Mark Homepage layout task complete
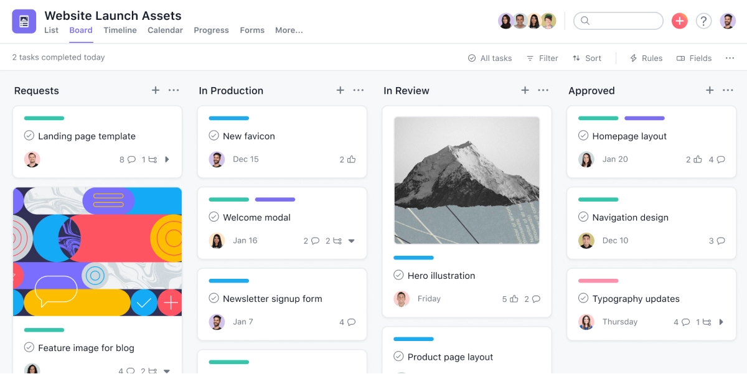The image size is (747, 374). click(x=584, y=136)
